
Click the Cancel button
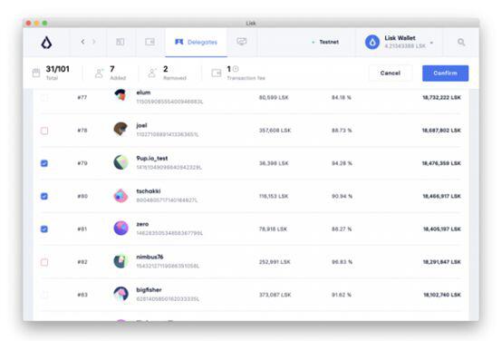click(x=391, y=73)
